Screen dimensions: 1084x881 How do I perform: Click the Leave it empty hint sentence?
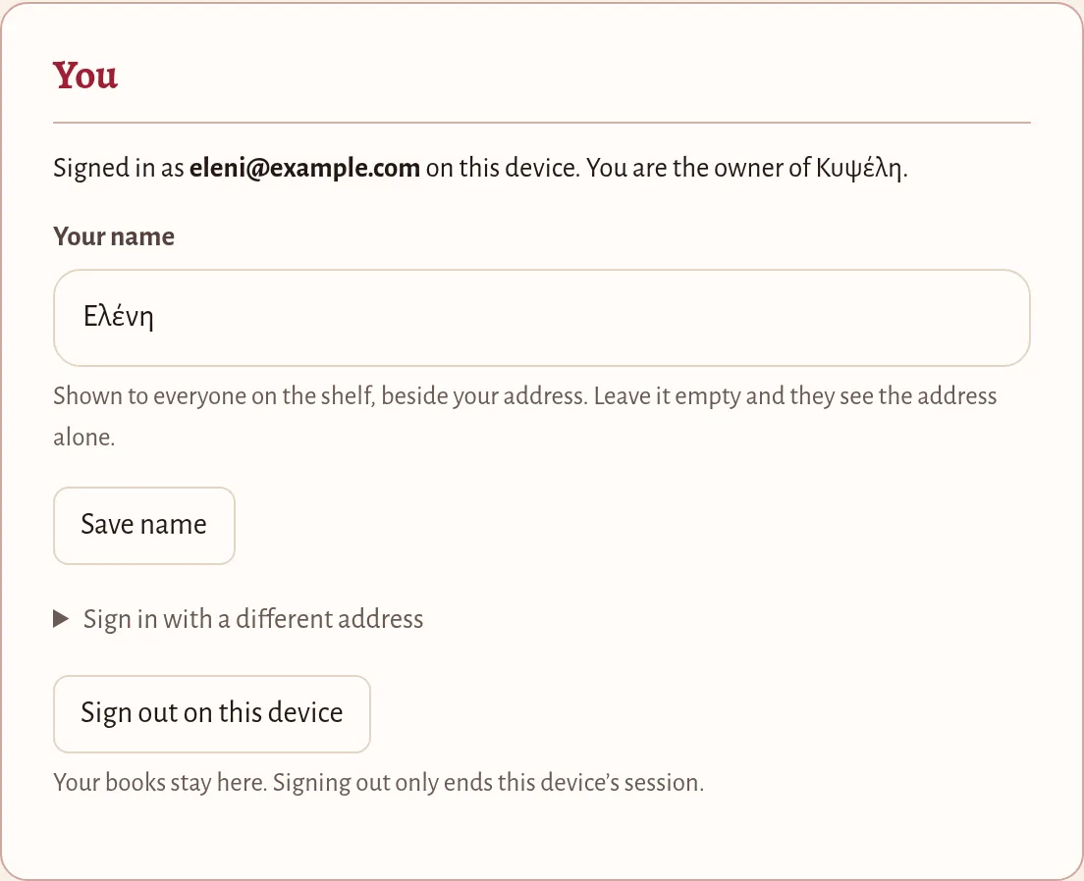coord(795,396)
